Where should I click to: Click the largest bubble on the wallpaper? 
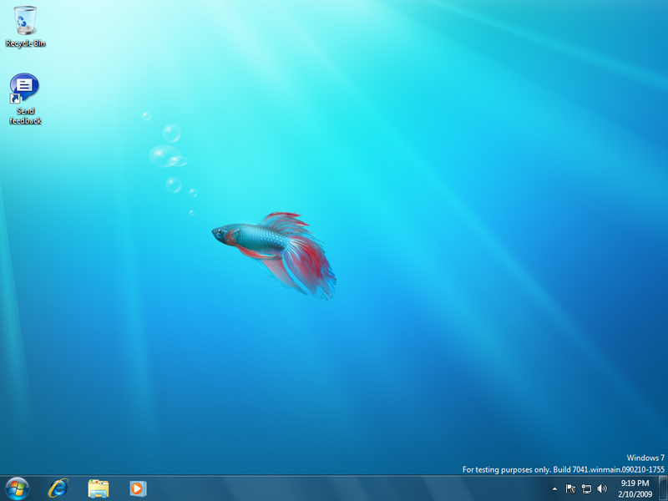point(163,155)
